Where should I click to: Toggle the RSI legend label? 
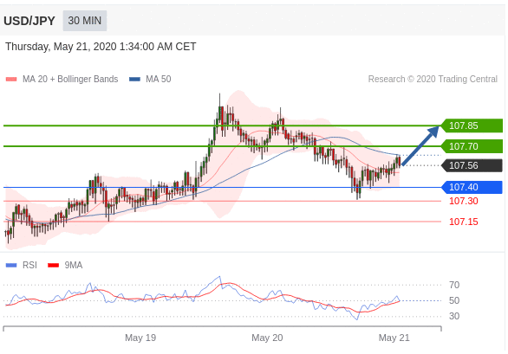tap(29, 266)
